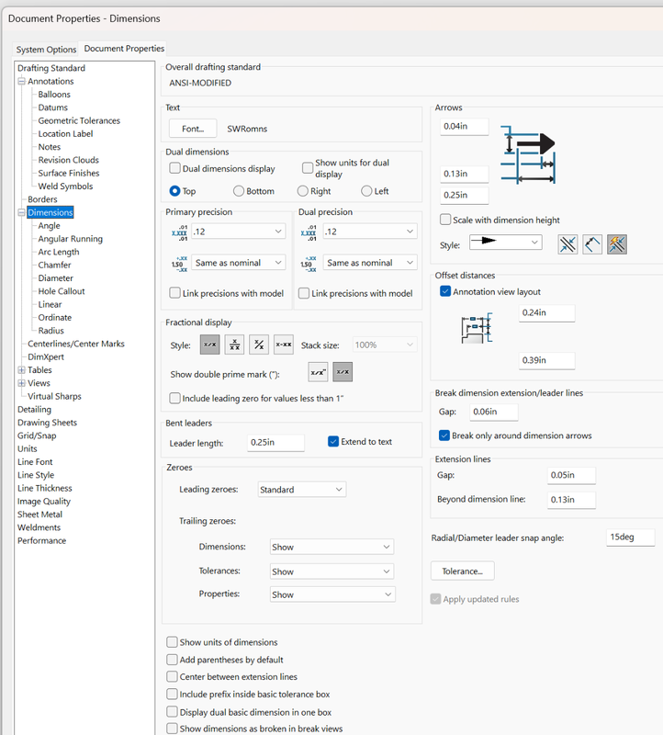Click the snap angle field showing 15deg

tap(629, 537)
